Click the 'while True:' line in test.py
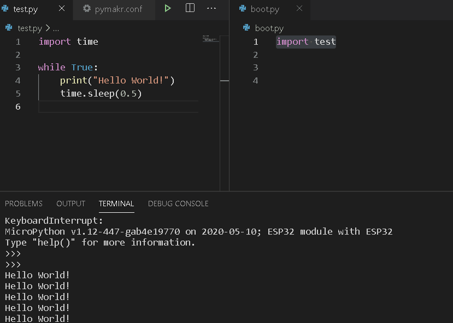Screen dimensions: 453x323 (x=68, y=68)
